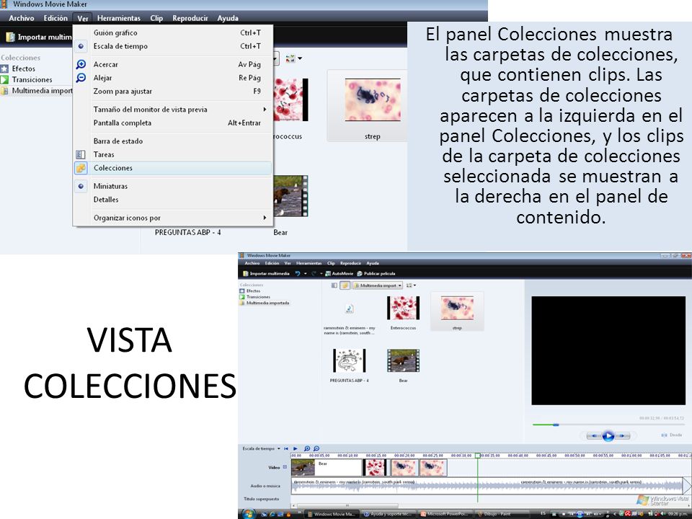Viewport: 692px width, 519px height.
Task: Zoom out of the timeline with the minus magnifier
Action: pyautogui.click(x=316, y=449)
